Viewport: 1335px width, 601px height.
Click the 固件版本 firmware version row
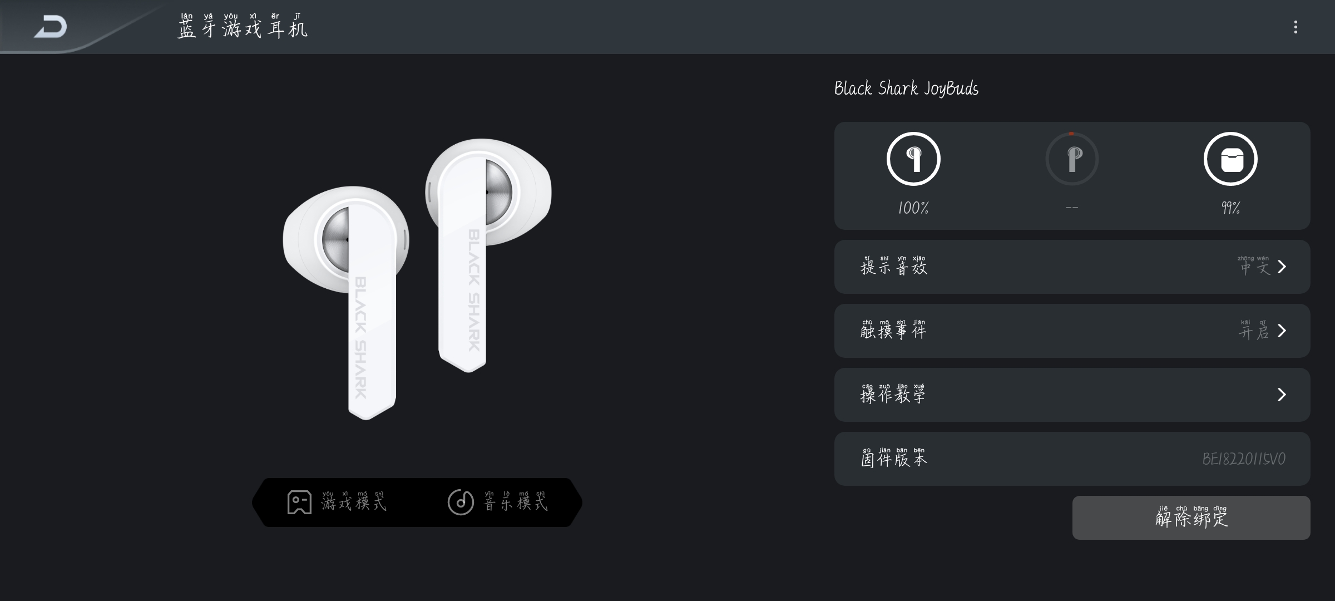coord(1071,459)
